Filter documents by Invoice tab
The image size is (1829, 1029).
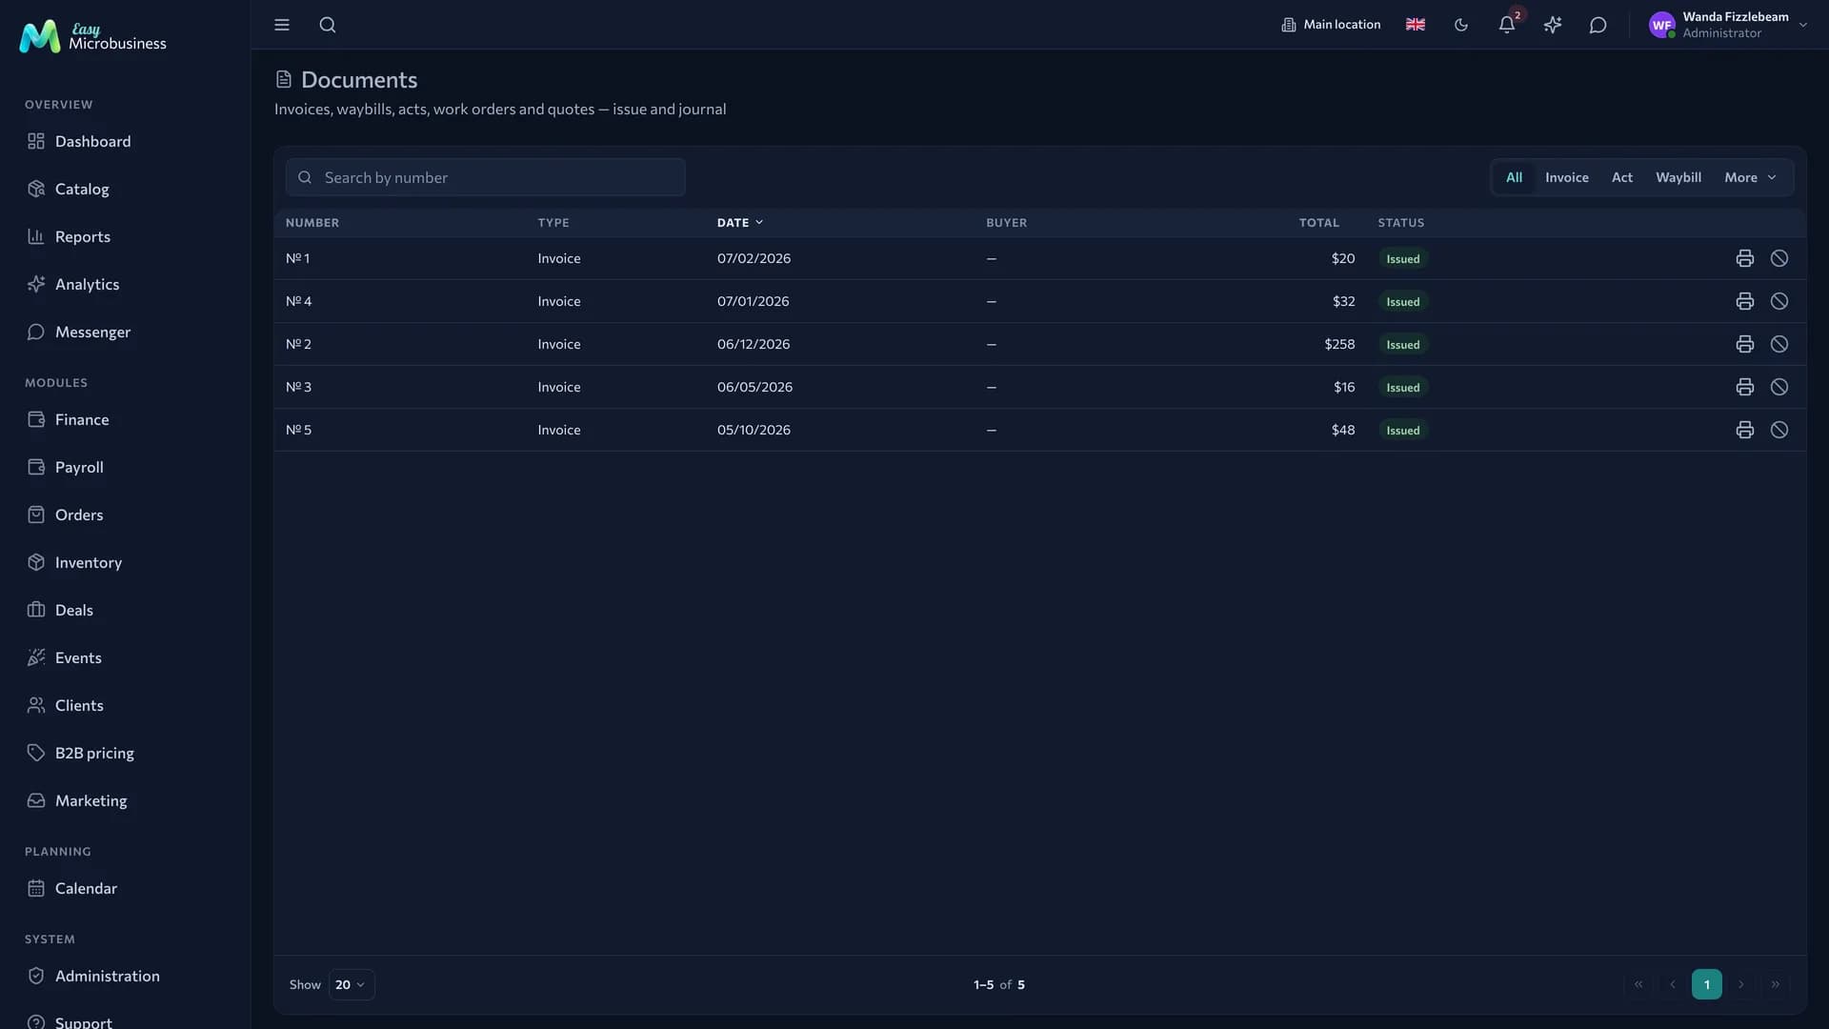coord(1566,177)
